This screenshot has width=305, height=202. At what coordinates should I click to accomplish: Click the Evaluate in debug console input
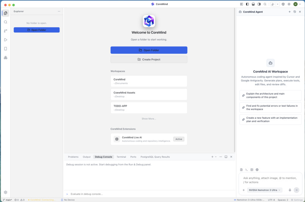(x=149, y=194)
